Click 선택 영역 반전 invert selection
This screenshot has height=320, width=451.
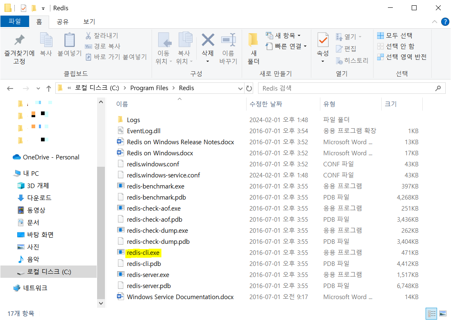tap(402, 57)
